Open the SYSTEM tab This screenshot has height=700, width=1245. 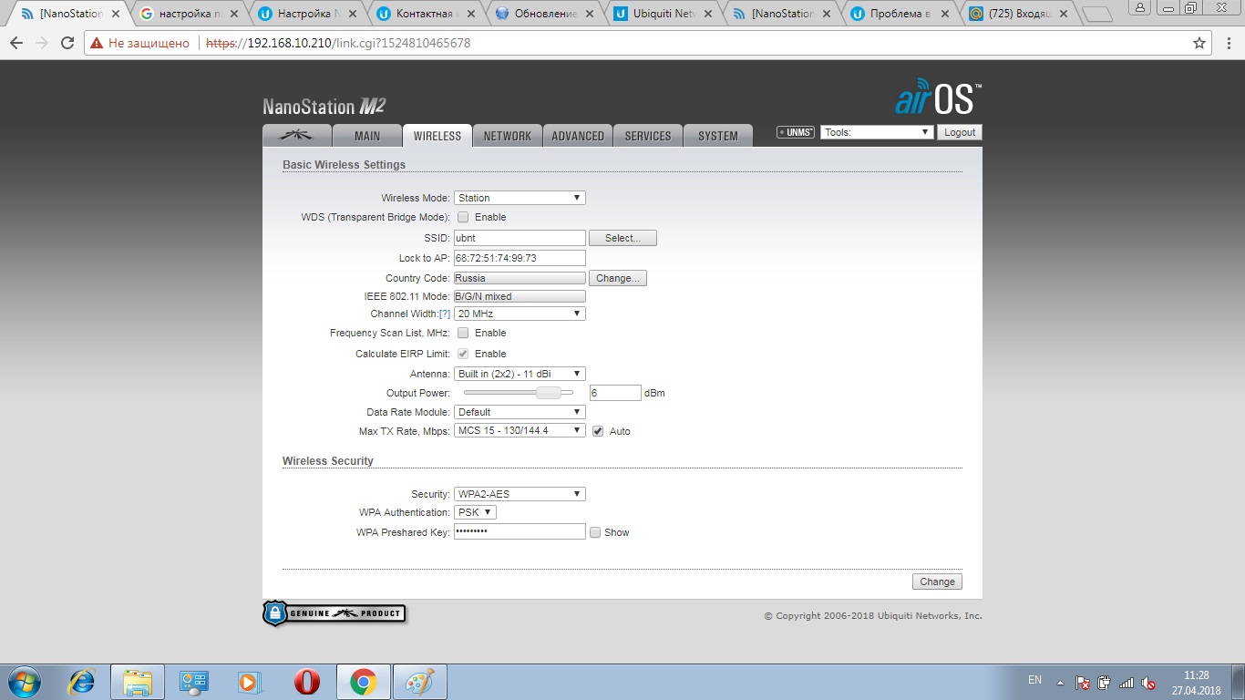click(x=718, y=135)
